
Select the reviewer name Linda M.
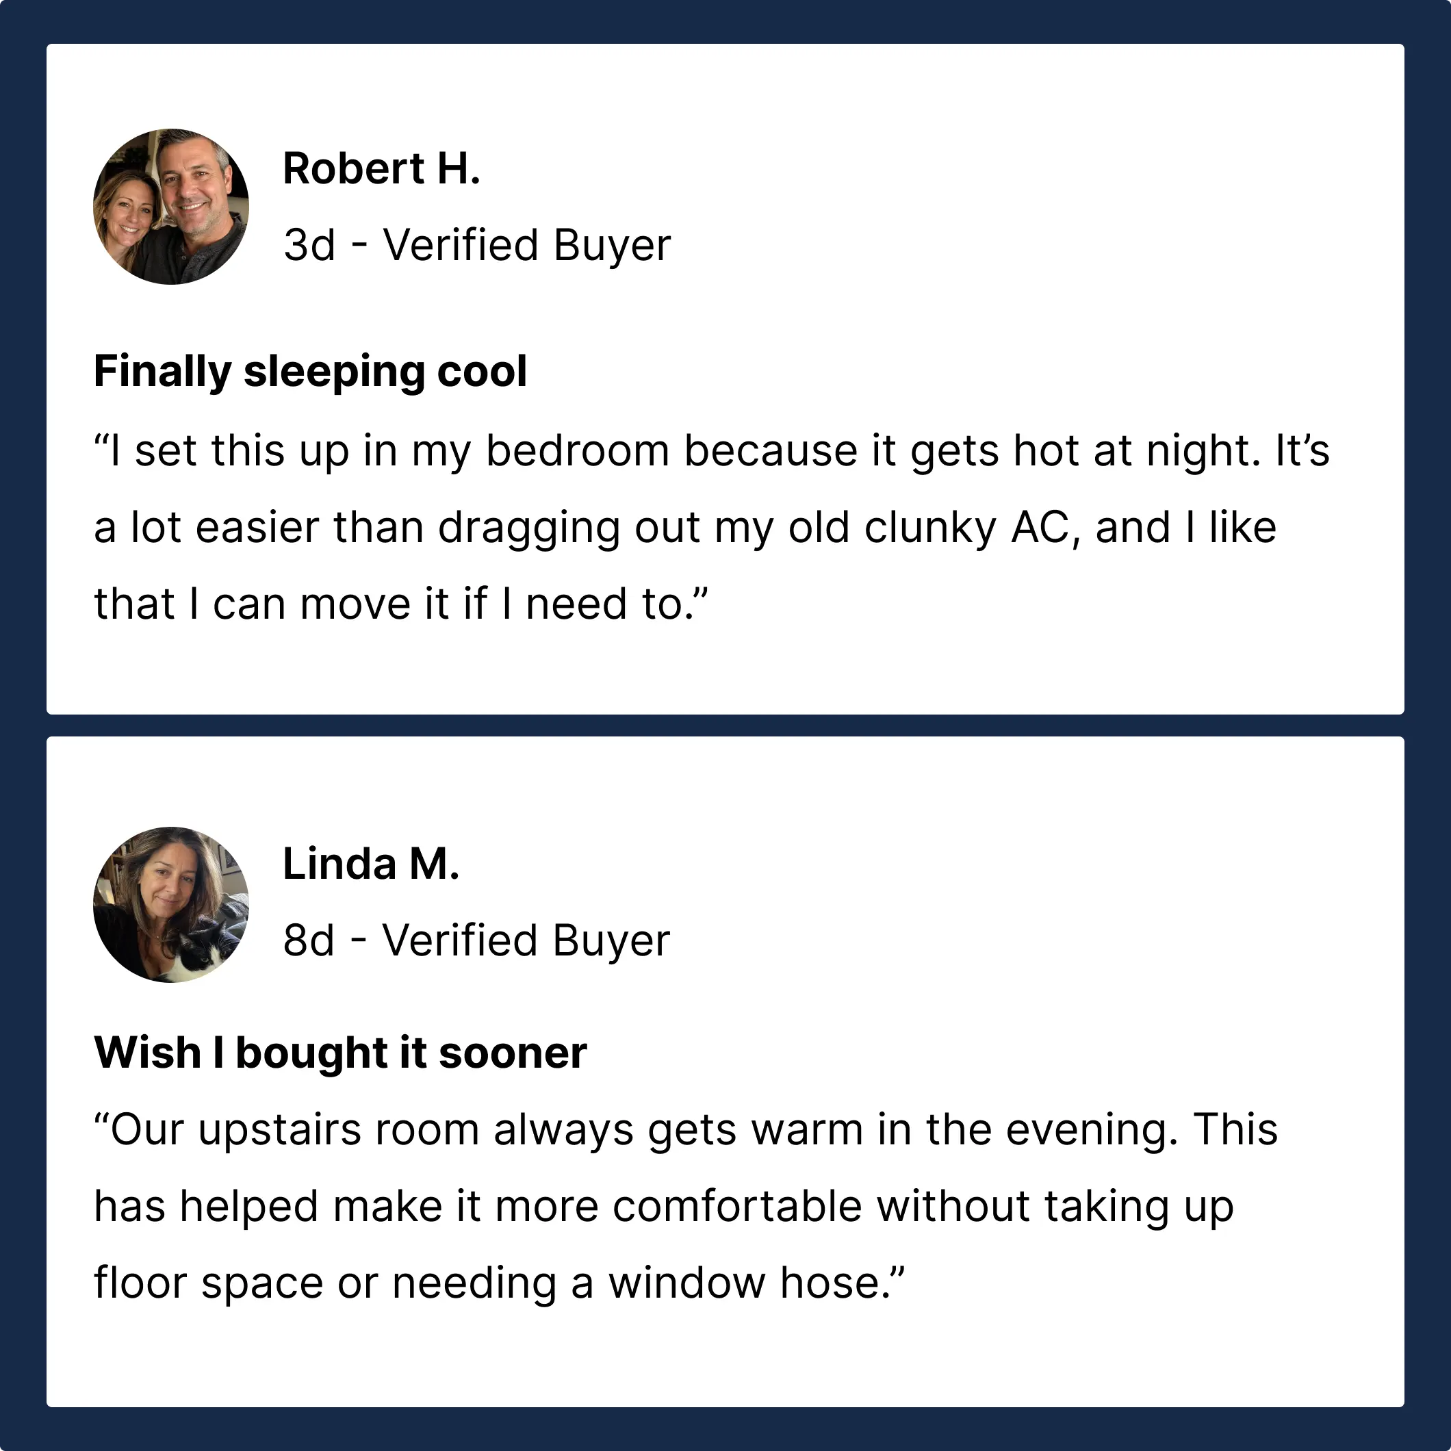click(371, 864)
